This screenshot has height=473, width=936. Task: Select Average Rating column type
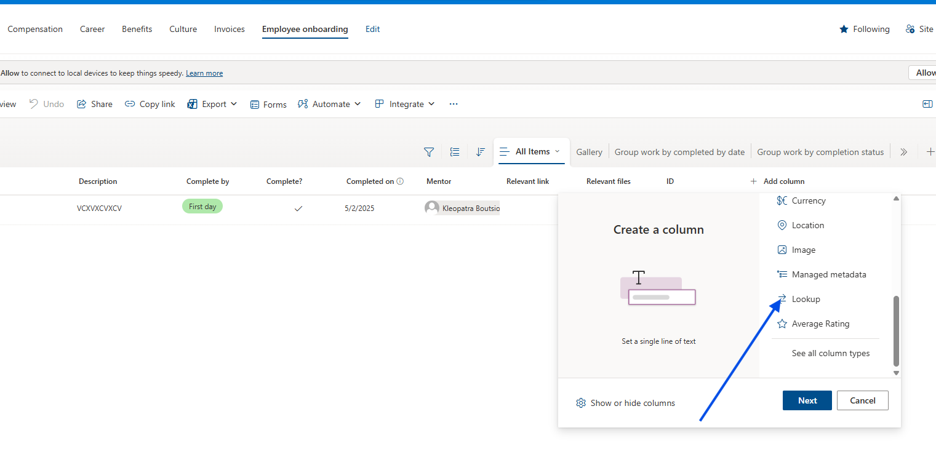820,324
